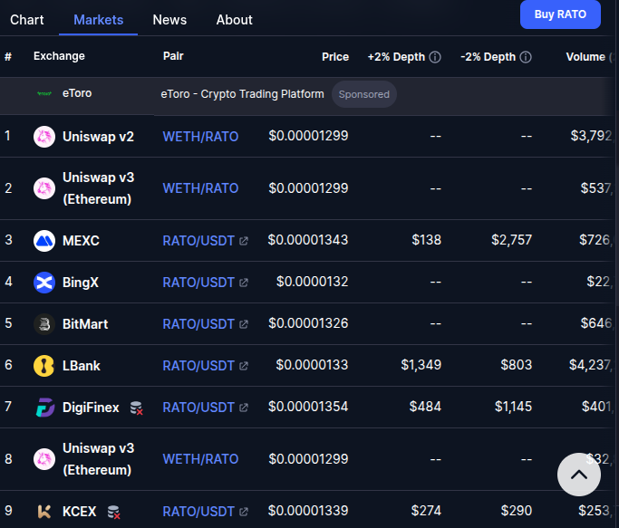This screenshot has height=528, width=619.
Task: Click the DigiFinex reserves warning icon
Action: (x=137, y=408)
